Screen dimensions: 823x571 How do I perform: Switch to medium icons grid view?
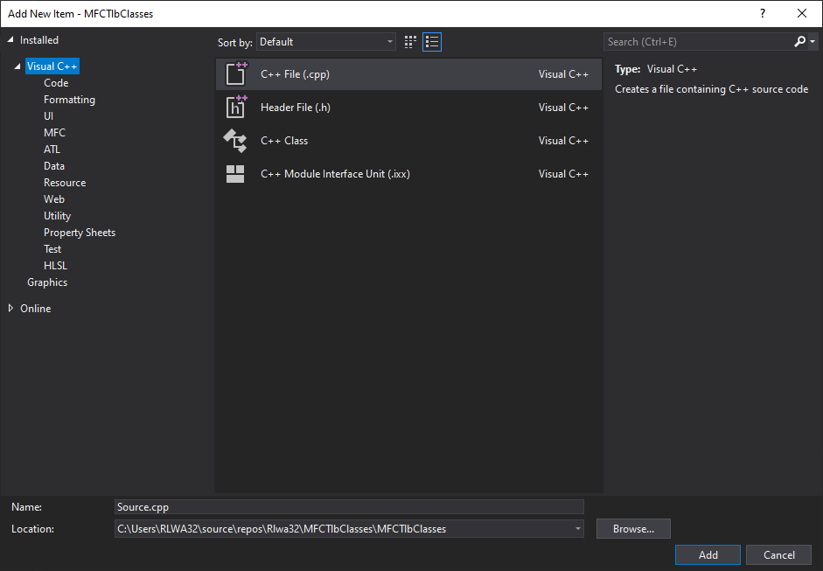[410, 42]
